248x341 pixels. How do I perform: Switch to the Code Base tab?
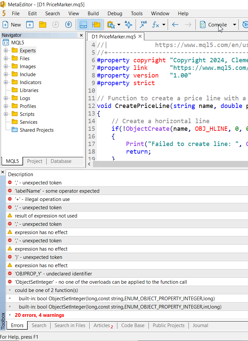133,325
